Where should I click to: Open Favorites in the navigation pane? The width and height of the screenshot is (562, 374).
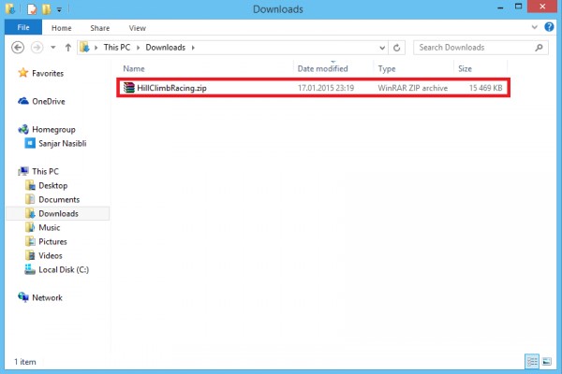48,73
